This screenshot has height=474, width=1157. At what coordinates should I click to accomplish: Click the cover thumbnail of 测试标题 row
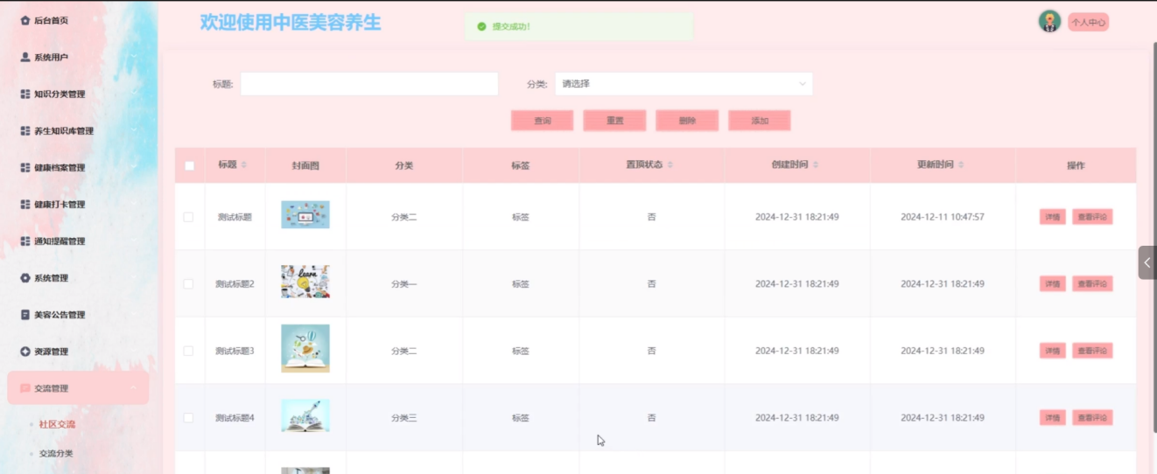click(305, 215)
